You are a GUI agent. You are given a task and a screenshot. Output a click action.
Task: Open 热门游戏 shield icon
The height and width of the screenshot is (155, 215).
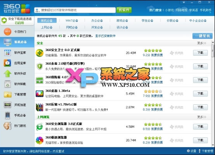(7, 126)
